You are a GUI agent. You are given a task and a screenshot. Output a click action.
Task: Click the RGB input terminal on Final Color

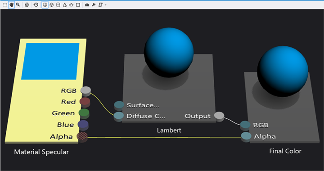point(245,126)
